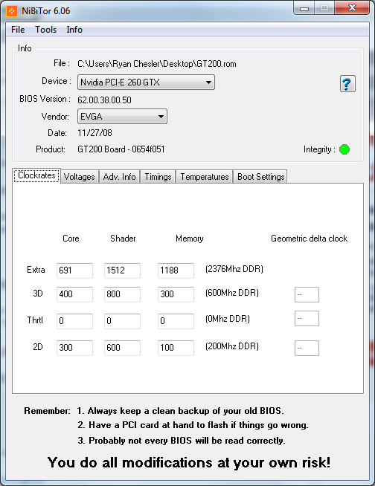Open the File menu
This screenshot has width=375, height=486.
point(18,30)
